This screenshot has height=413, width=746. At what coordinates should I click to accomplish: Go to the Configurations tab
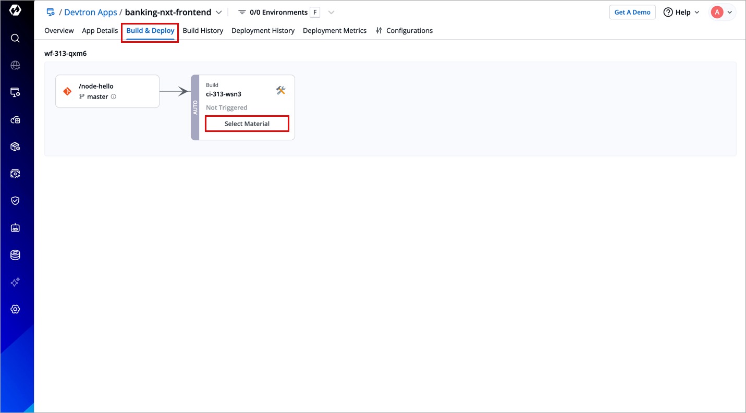(x=405, y=31)
